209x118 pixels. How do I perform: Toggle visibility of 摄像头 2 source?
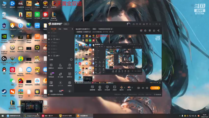49,42
